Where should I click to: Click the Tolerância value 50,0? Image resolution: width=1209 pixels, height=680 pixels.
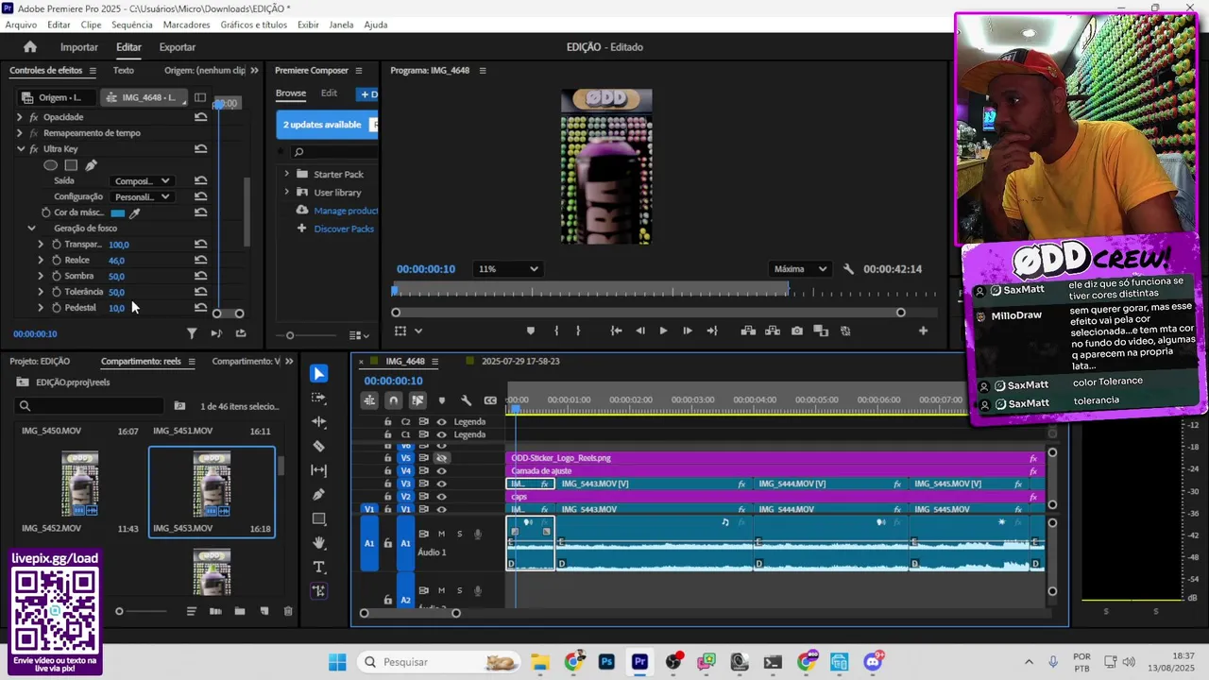116,293
